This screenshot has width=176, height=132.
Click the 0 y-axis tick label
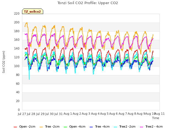point(19,110)
